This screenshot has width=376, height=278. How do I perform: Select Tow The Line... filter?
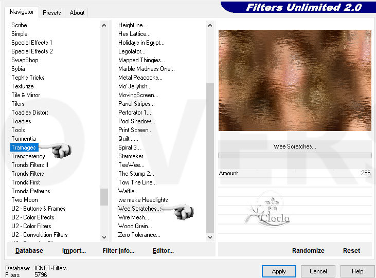(137, 182)
